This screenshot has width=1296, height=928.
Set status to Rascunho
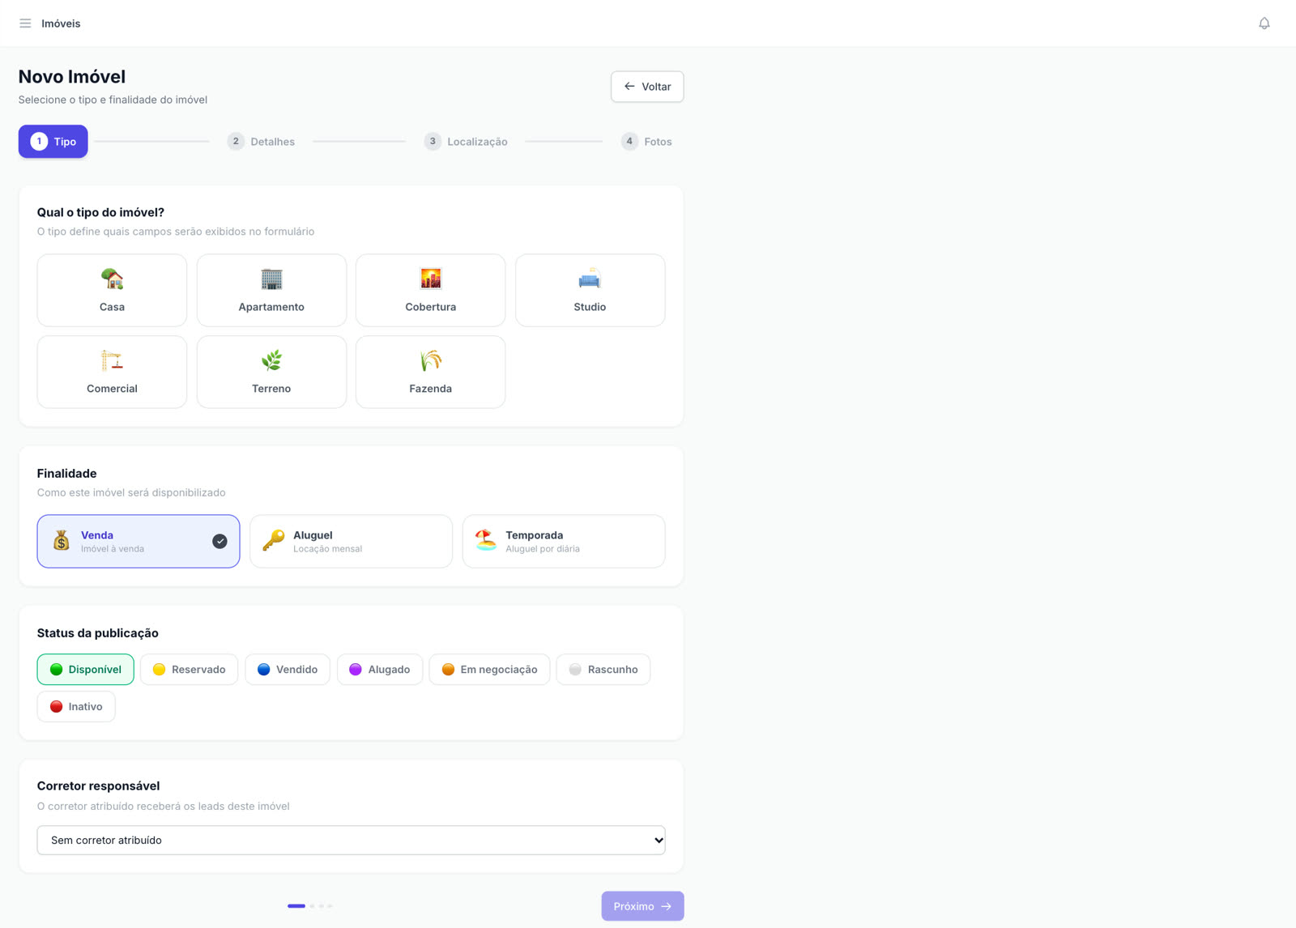tap(603, 670)
